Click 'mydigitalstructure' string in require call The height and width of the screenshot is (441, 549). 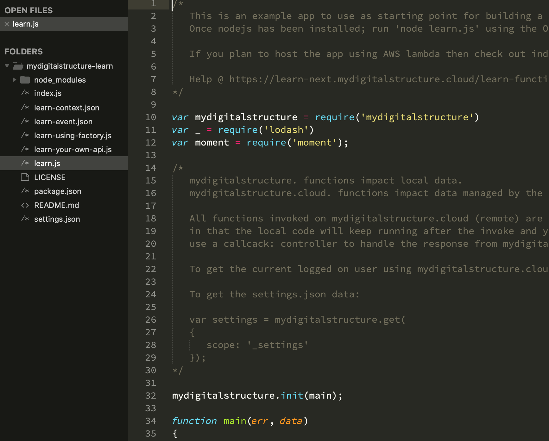click(418, 117)
